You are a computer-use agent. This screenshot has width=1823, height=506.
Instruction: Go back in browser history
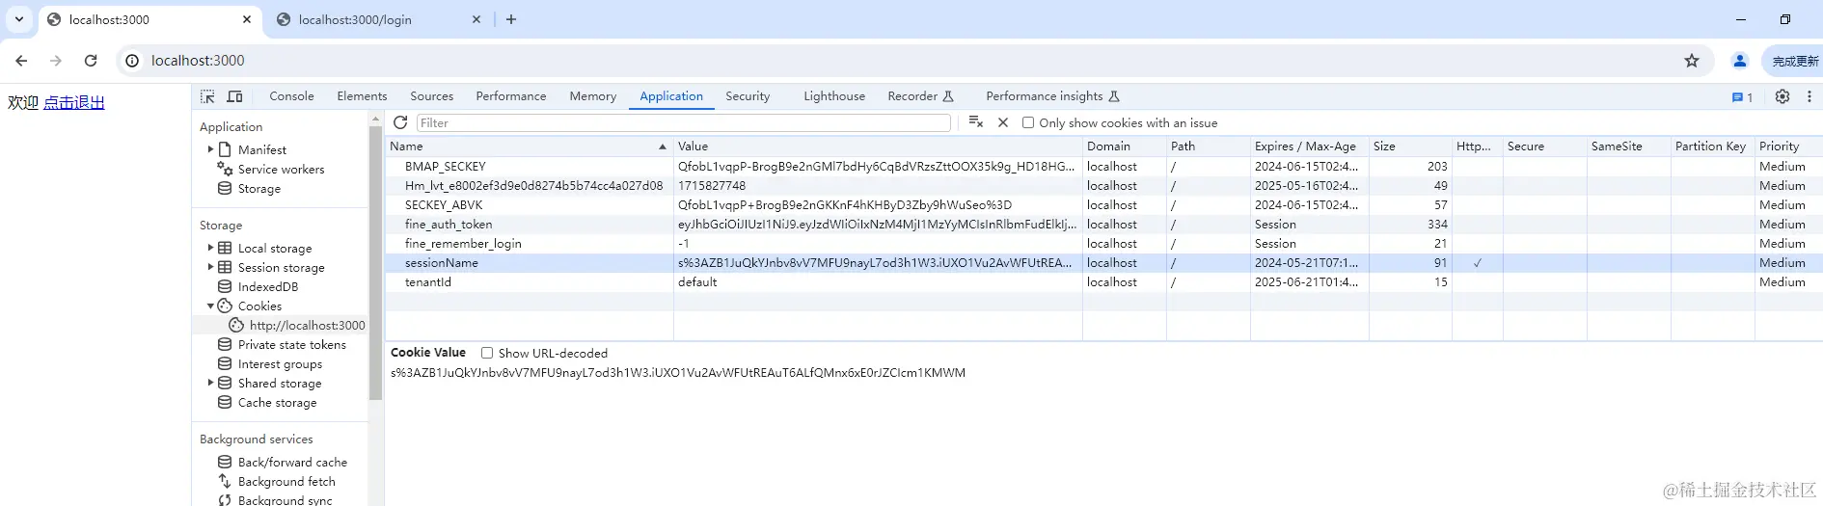(21, 61)
